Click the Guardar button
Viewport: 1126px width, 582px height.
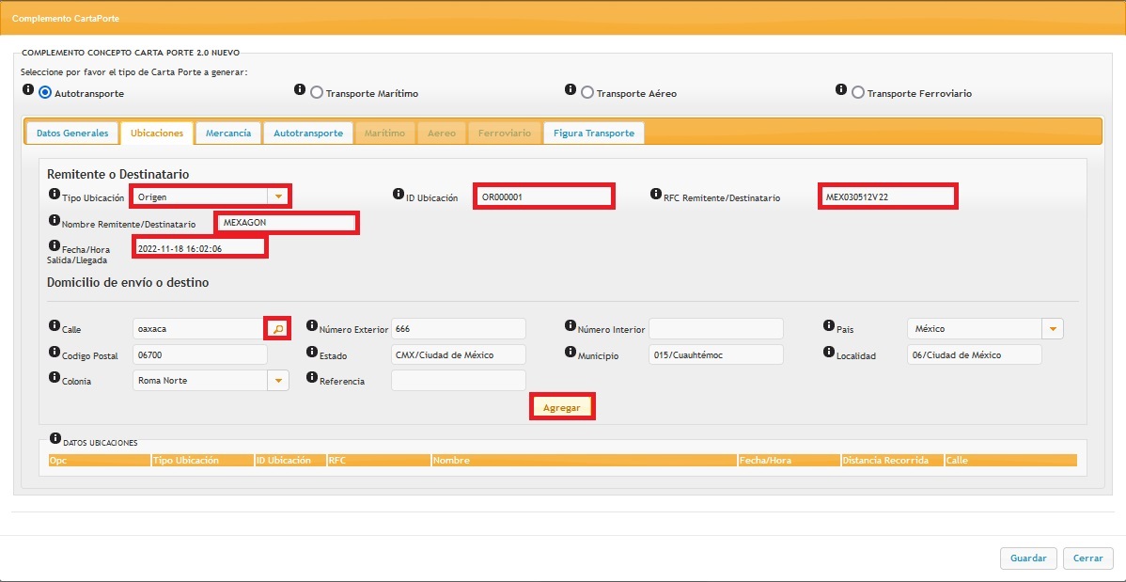(1028, 558)
